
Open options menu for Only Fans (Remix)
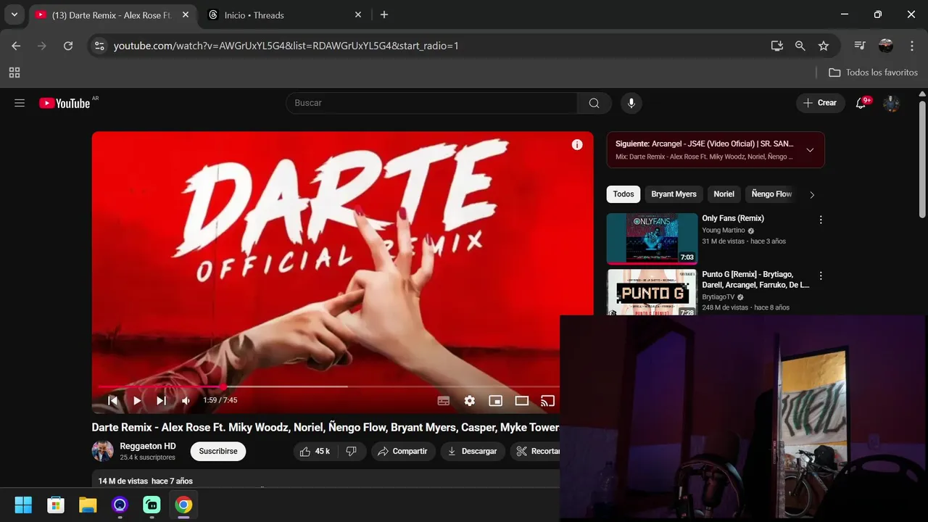821,220
